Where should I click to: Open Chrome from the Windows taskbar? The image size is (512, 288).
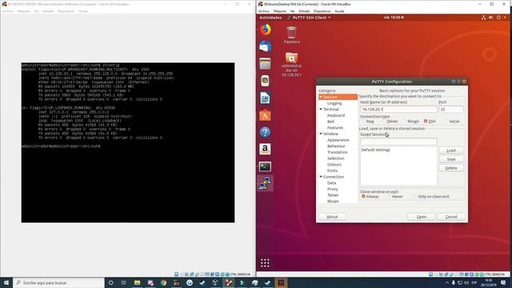tap(163, 282)
